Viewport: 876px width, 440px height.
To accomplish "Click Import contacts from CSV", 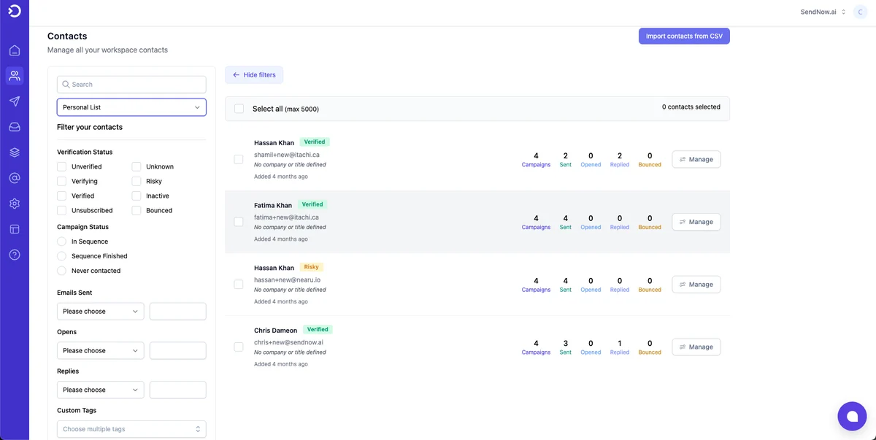I will [x=684, y=36].
